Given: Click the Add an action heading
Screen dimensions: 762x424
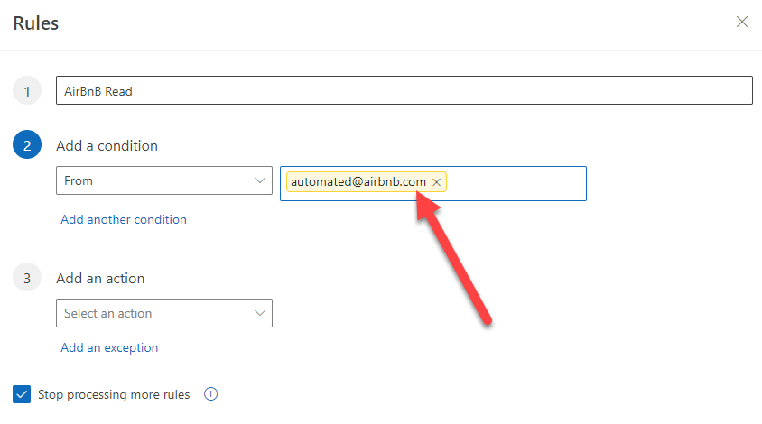Looking at the screenshot, I should (100, 279).
